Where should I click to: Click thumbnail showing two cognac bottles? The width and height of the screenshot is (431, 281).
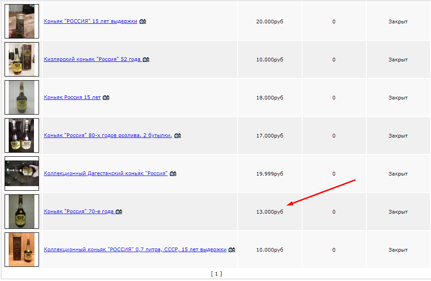pos(22,136)
